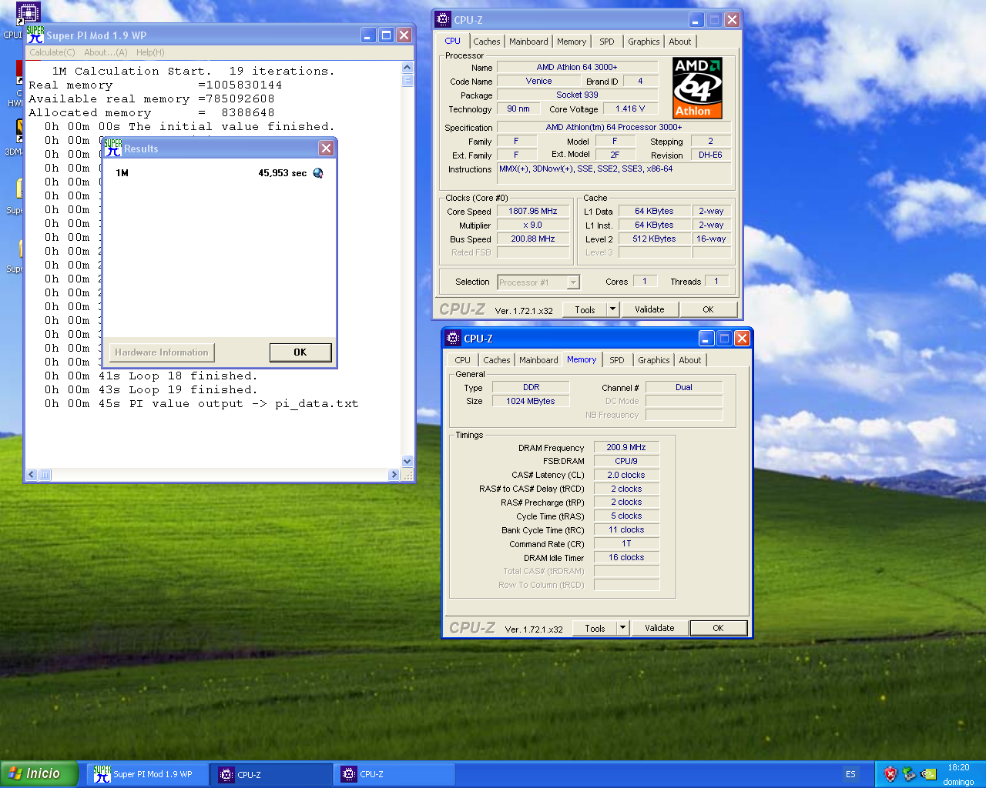Click the Super PI icon in main title bar
The height and width of the screenshot is (788, 986).
[35, 35]
